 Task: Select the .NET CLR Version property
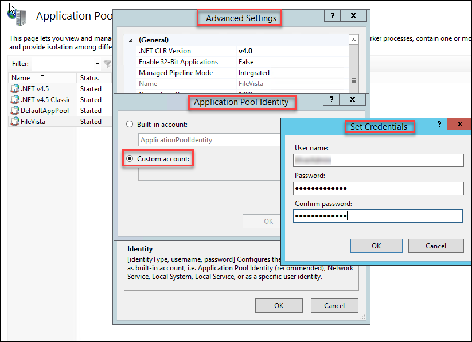(165, 51)
